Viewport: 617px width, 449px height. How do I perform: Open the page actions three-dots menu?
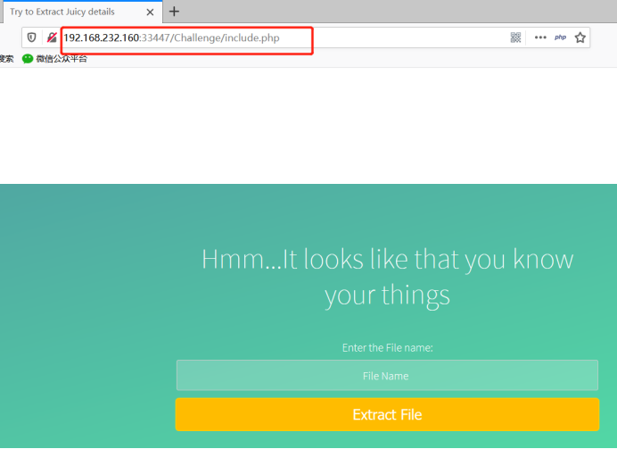540,37
